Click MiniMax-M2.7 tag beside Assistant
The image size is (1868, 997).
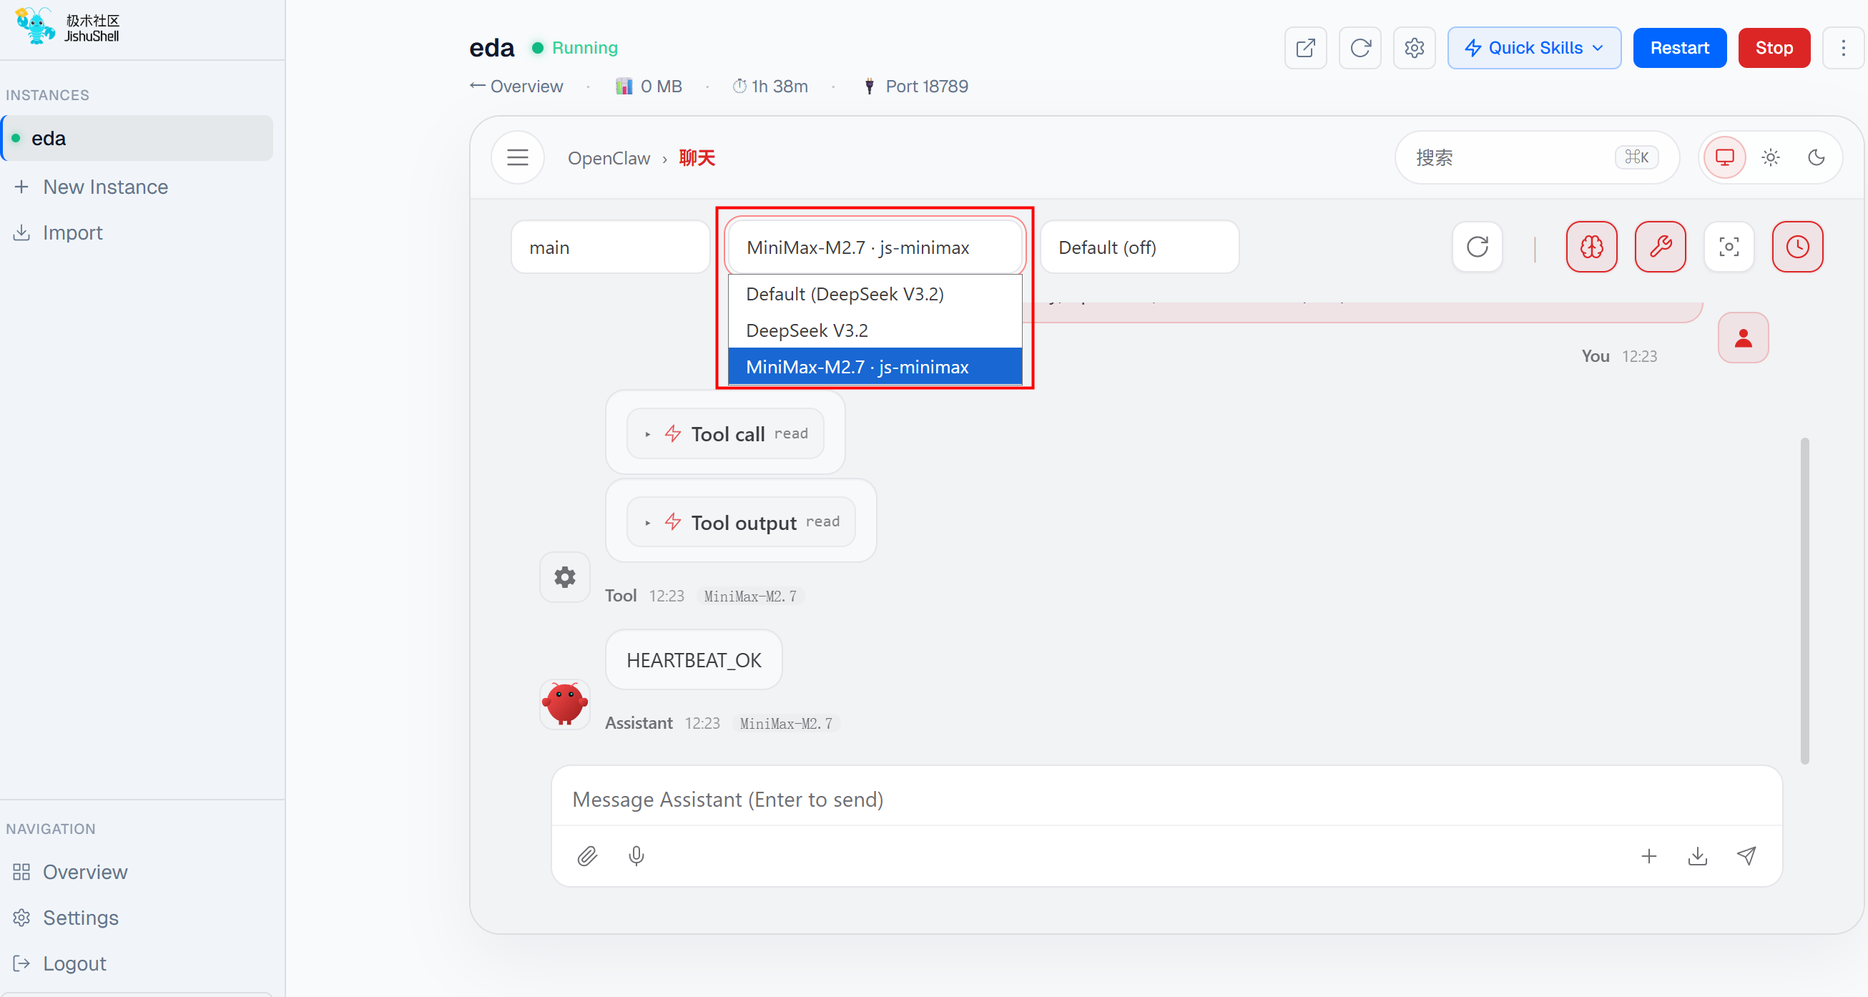click(786, 723)
